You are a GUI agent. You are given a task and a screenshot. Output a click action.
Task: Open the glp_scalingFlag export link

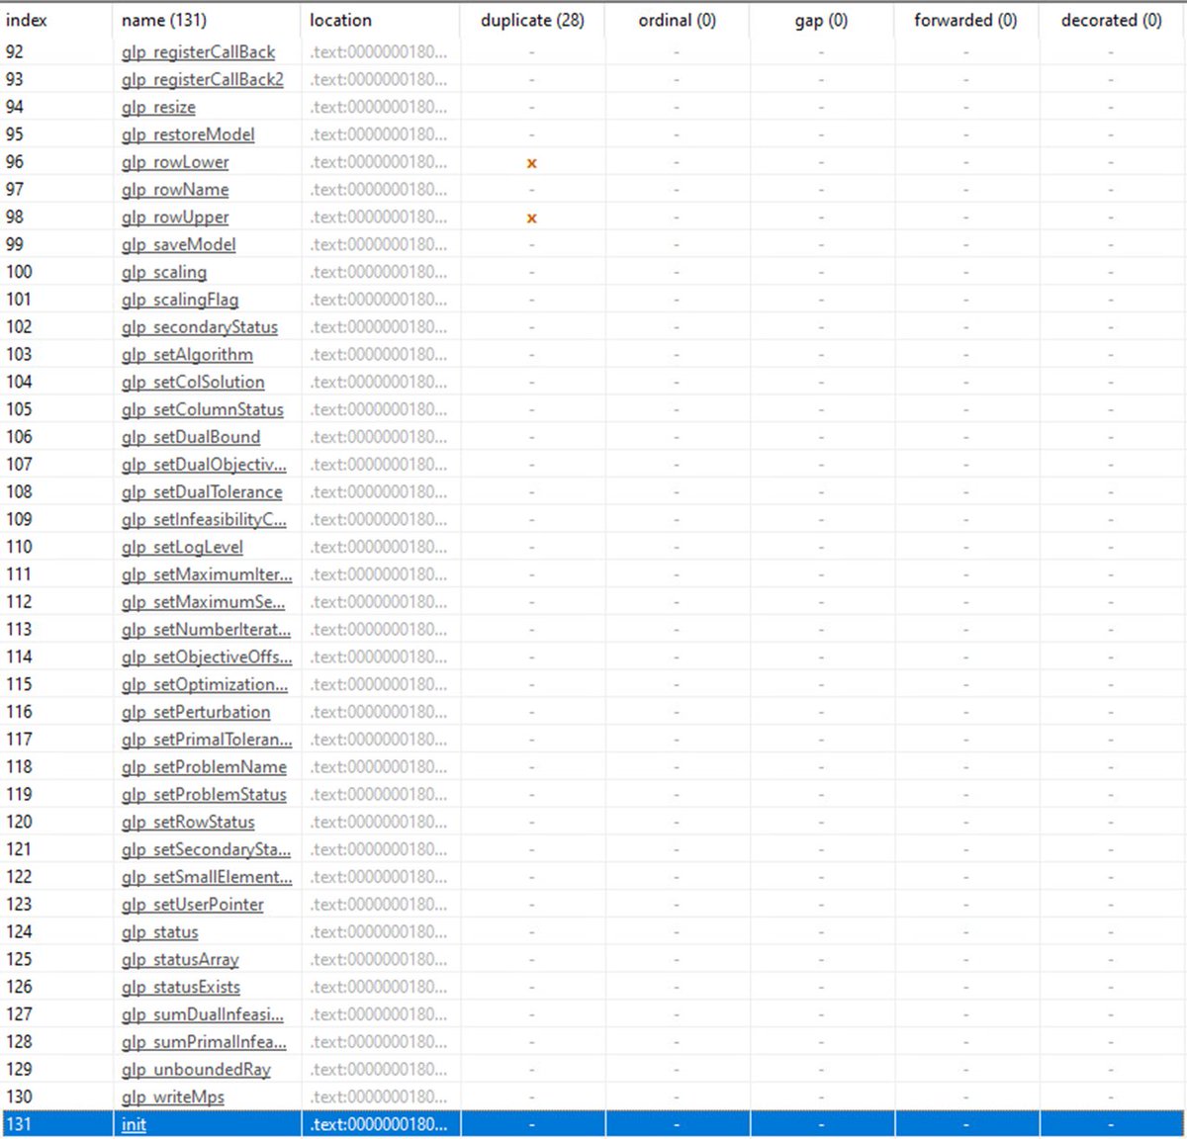tap(179, 300)
